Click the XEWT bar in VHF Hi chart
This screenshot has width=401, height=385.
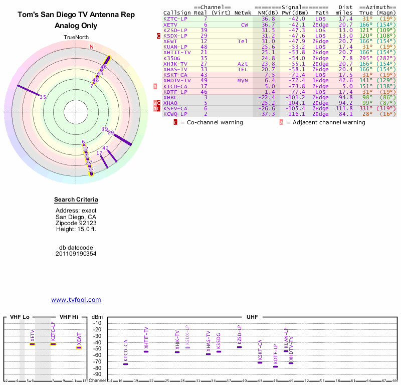[79, 347]
